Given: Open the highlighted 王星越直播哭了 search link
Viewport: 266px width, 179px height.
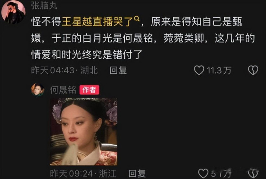Looking at the screenshot, I should click(x=97, y=22).
